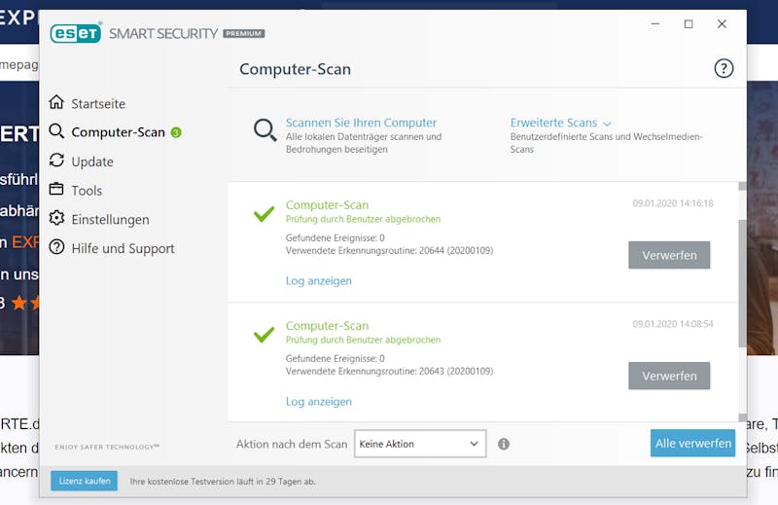Click text Erkennungsroutine 20644 (20200109)
This screenshot has height=505, width=778.
pos(390,251)
